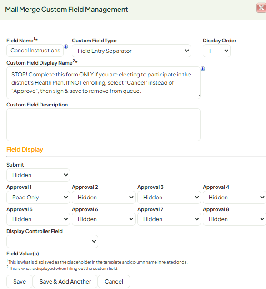Click the Field Value(s) label

[23, 254]
